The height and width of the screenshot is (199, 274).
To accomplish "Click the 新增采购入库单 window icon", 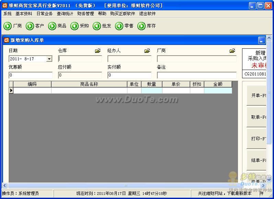I will 7,40.
